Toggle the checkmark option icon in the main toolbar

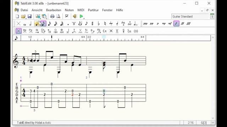pyautogui.click(x=67, y=16)
